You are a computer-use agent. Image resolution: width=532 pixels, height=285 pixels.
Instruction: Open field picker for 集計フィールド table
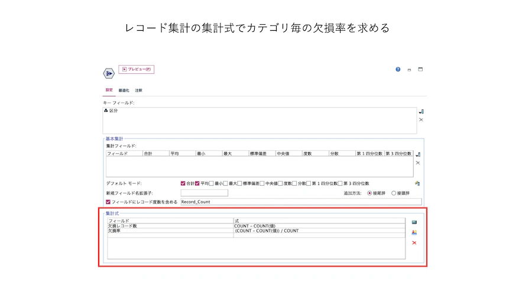point(418,154)
